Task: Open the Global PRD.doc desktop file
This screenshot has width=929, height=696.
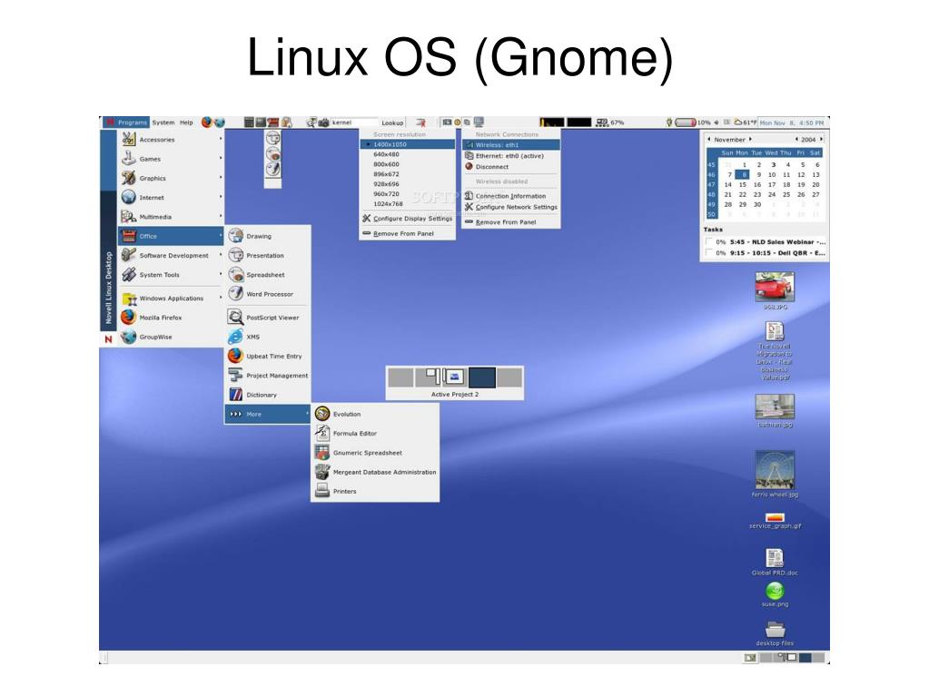Action: [x=775, y=563]
